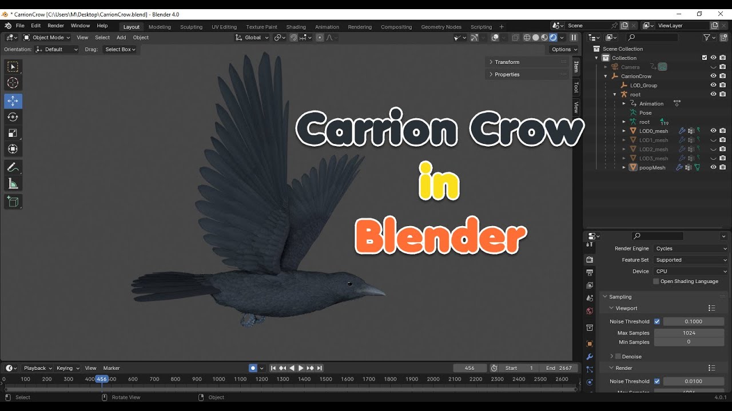Screen dimensions: 732x411
Task: Toggle the Collection exclude checkbox
Action: point(705,58)
